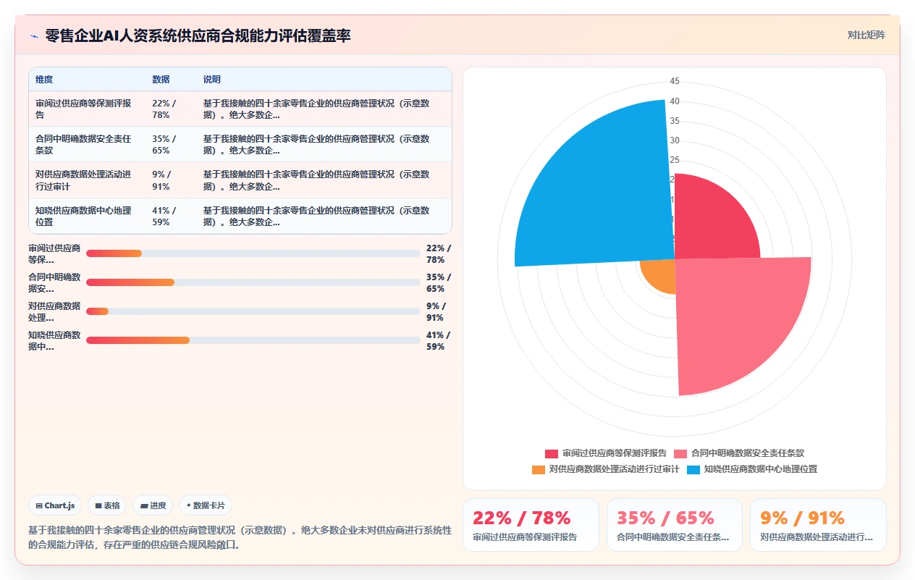The height and width of the screenshot is (580, 915).
Task: Click the 41% progress bar for 知晓供应商数据中
Action: [253, 340]
